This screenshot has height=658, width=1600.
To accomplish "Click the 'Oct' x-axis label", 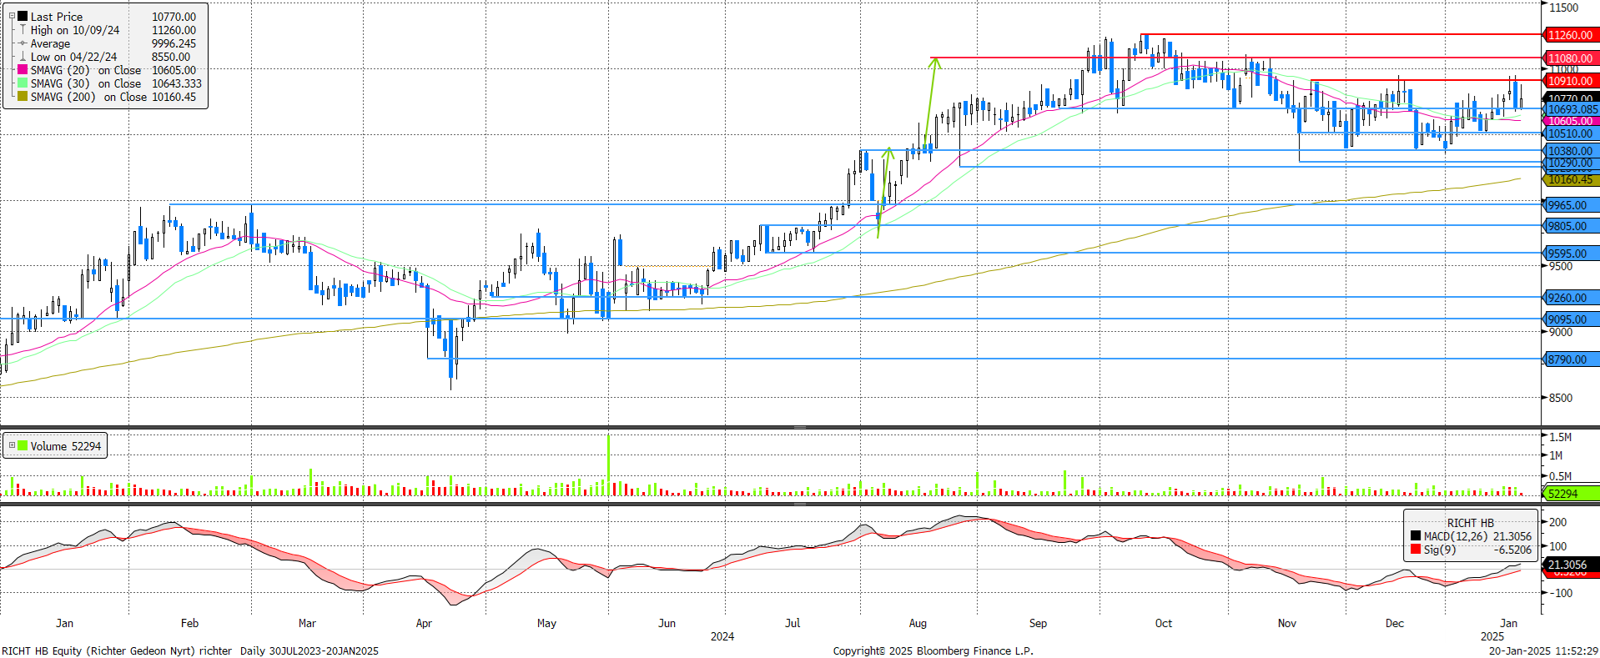I will [1163, 623].
